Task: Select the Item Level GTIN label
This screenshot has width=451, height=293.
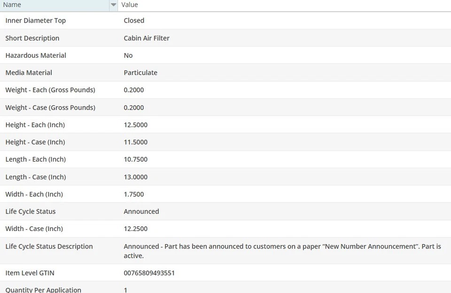Action: click(30, 273)
